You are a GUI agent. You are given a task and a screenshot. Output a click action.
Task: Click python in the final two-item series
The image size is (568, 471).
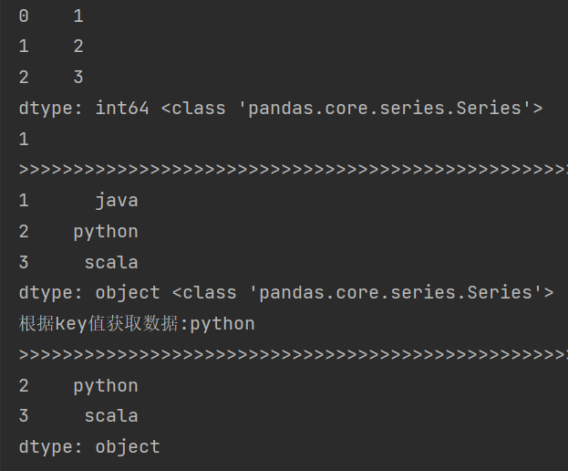pyautogui.click(x=106, y=386)
